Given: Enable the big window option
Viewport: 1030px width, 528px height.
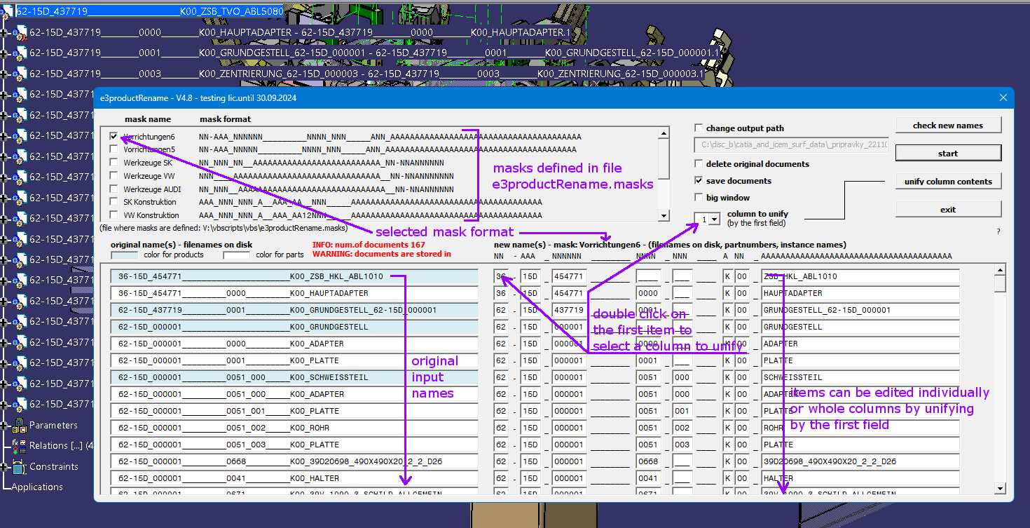Looking at the screenshot, I should pos(699,198).
